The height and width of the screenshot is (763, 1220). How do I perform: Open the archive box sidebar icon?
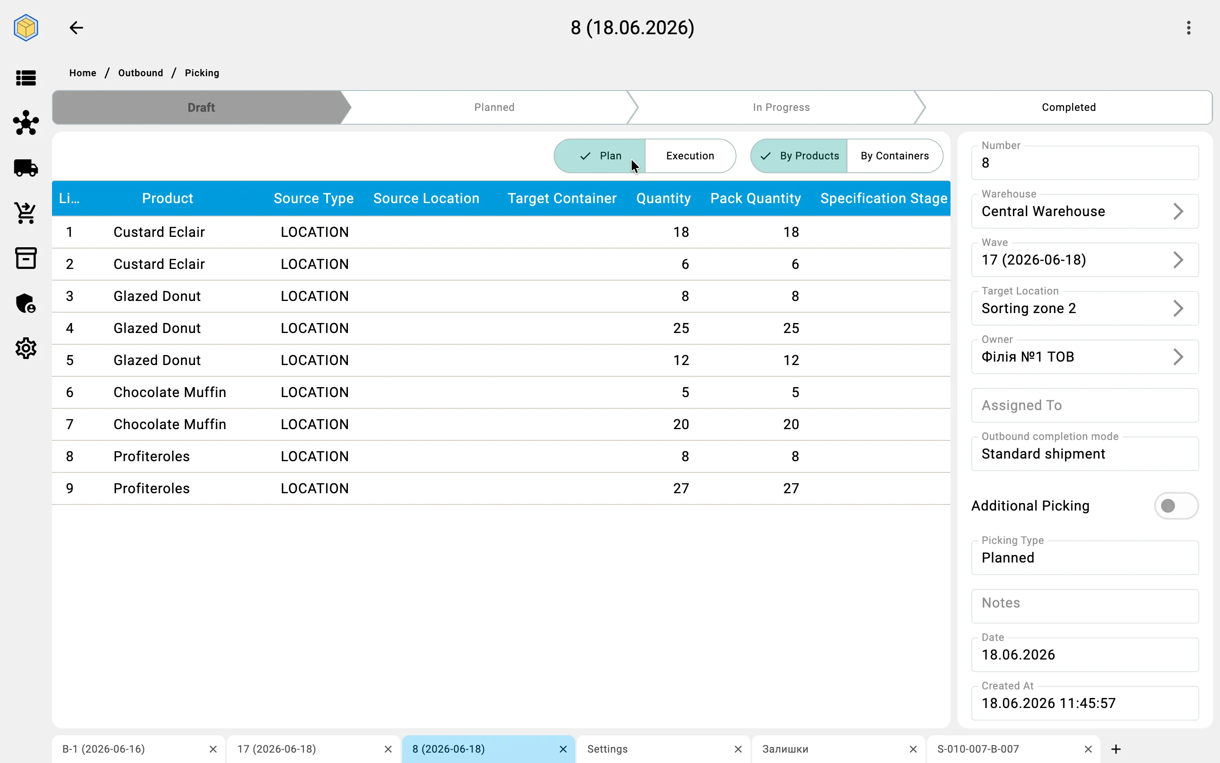(26, 258)
